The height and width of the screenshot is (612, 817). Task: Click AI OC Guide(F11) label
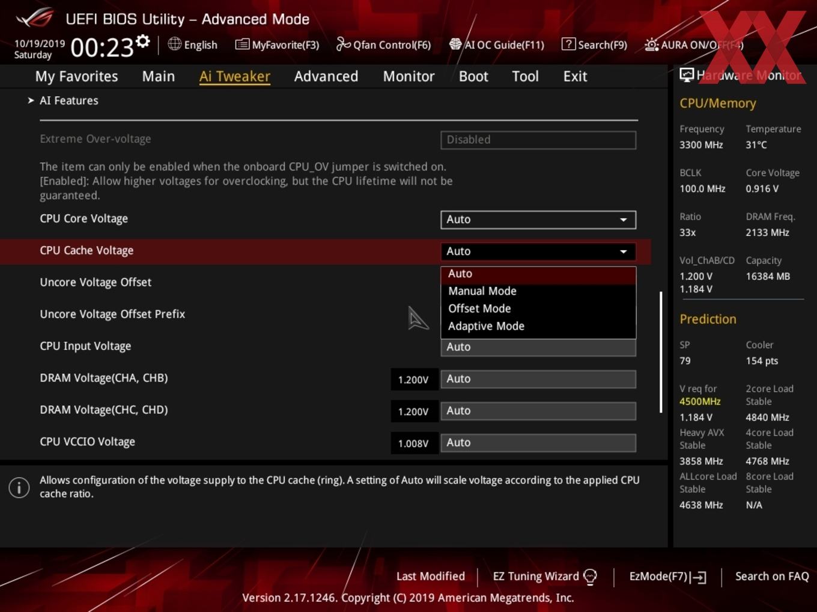tap(504, 45)
